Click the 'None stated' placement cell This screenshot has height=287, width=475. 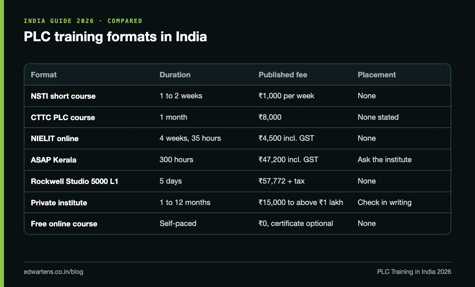pyautogui.click(x=378, y=117)
